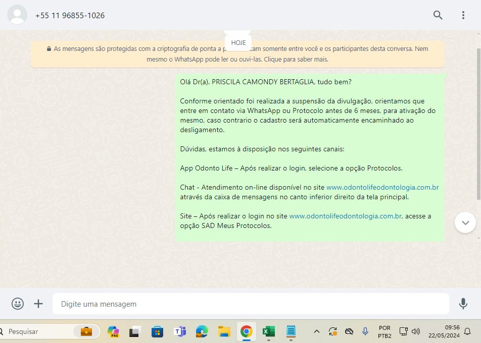The image size is (481, 343).
Task: Click the plus attach button
Action: tap(38, 304)
